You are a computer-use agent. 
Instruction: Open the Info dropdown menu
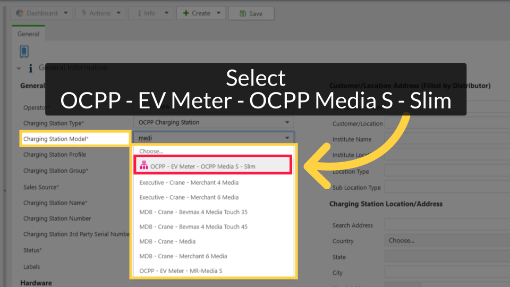pyautogui.click(x=151, y=13)
